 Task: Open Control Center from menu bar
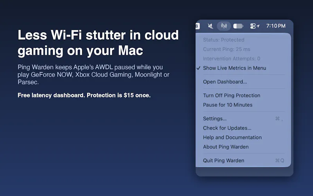coord(253,26)
